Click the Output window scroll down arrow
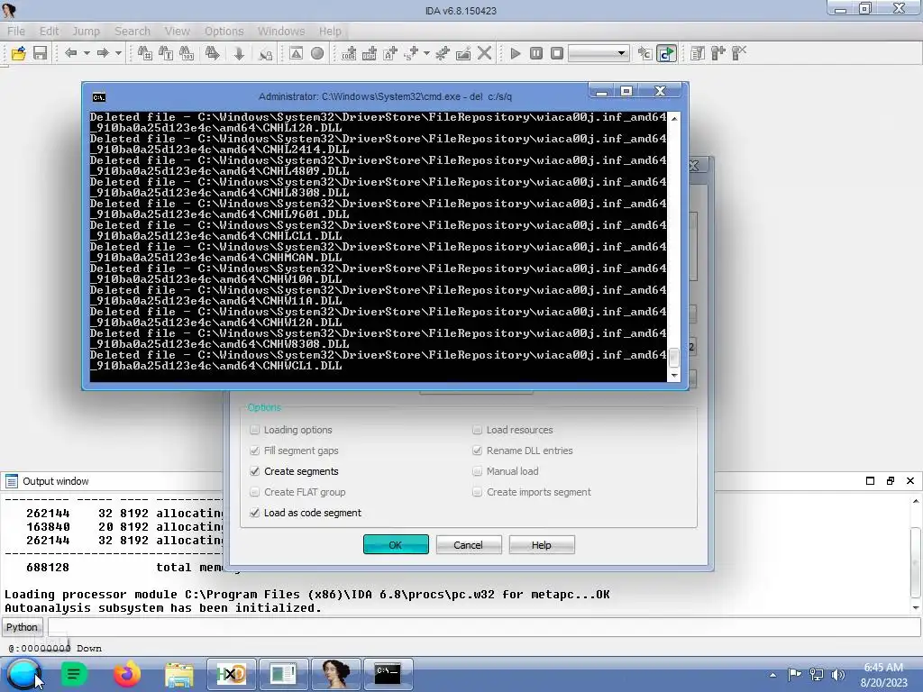 point(916,607)
